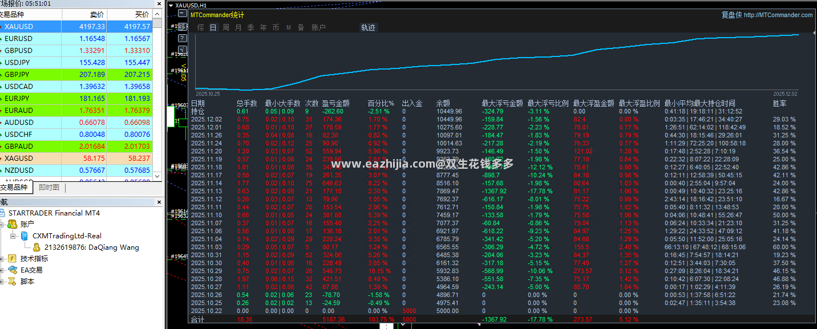
Task: Click the 账户 accounts folder icon
Action: click(x=12, y=225)
